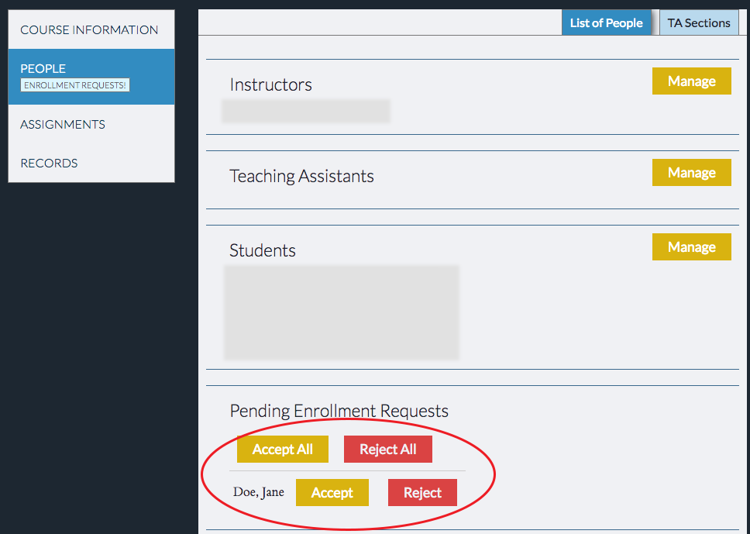750x534 pixels.
Task: Click the blurred instructor name
Action: click(306, 111)
